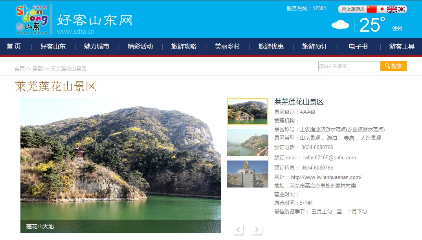422x240 pixels.
Task: Go to 美丽乡村 in navigation bar
Action: (x=228, y=46)
